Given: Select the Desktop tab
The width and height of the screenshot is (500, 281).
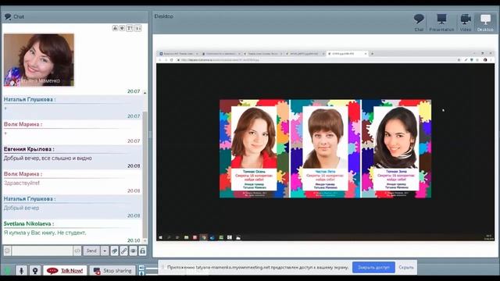Looking at the screenshot, I should tap(485, 23).
